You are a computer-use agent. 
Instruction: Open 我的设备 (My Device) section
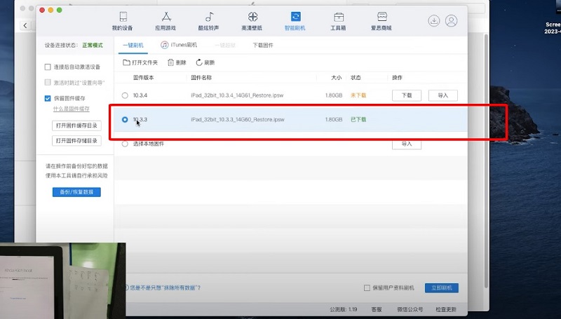pos(122,21)
